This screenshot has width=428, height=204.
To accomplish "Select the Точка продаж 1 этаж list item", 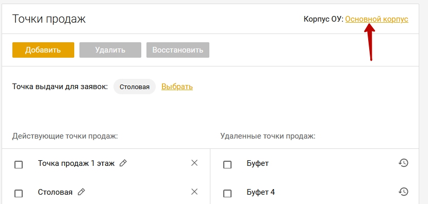I will (76, 163).
